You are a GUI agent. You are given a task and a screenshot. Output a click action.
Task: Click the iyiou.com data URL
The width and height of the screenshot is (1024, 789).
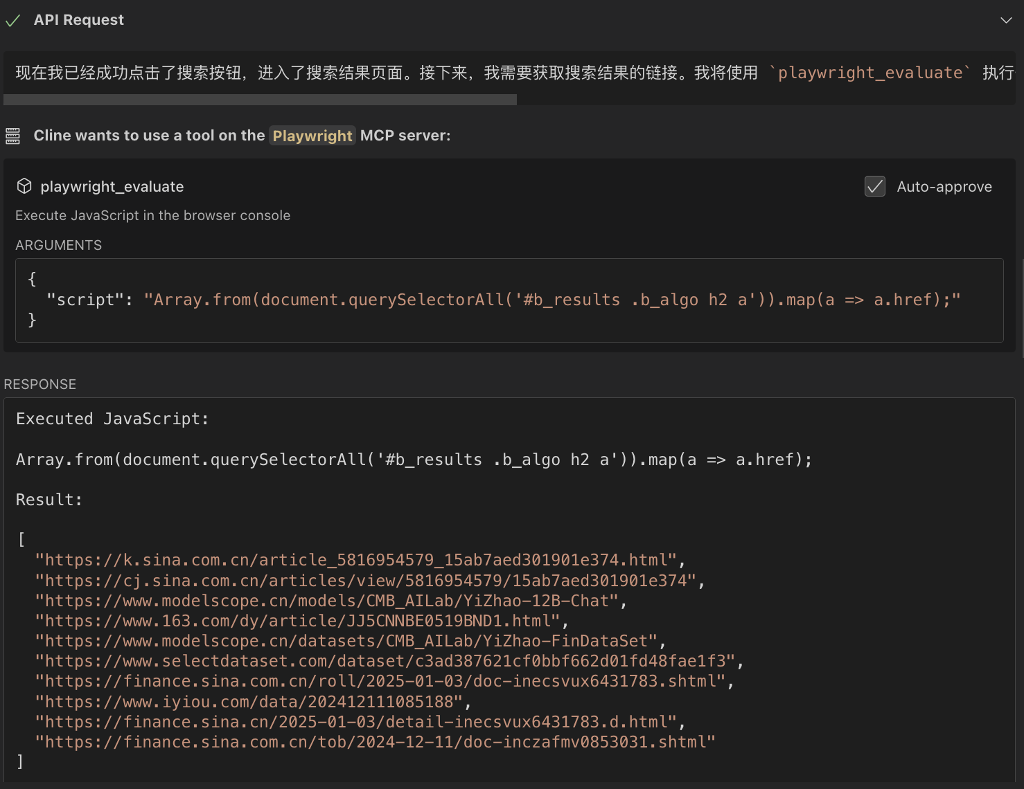254,702
